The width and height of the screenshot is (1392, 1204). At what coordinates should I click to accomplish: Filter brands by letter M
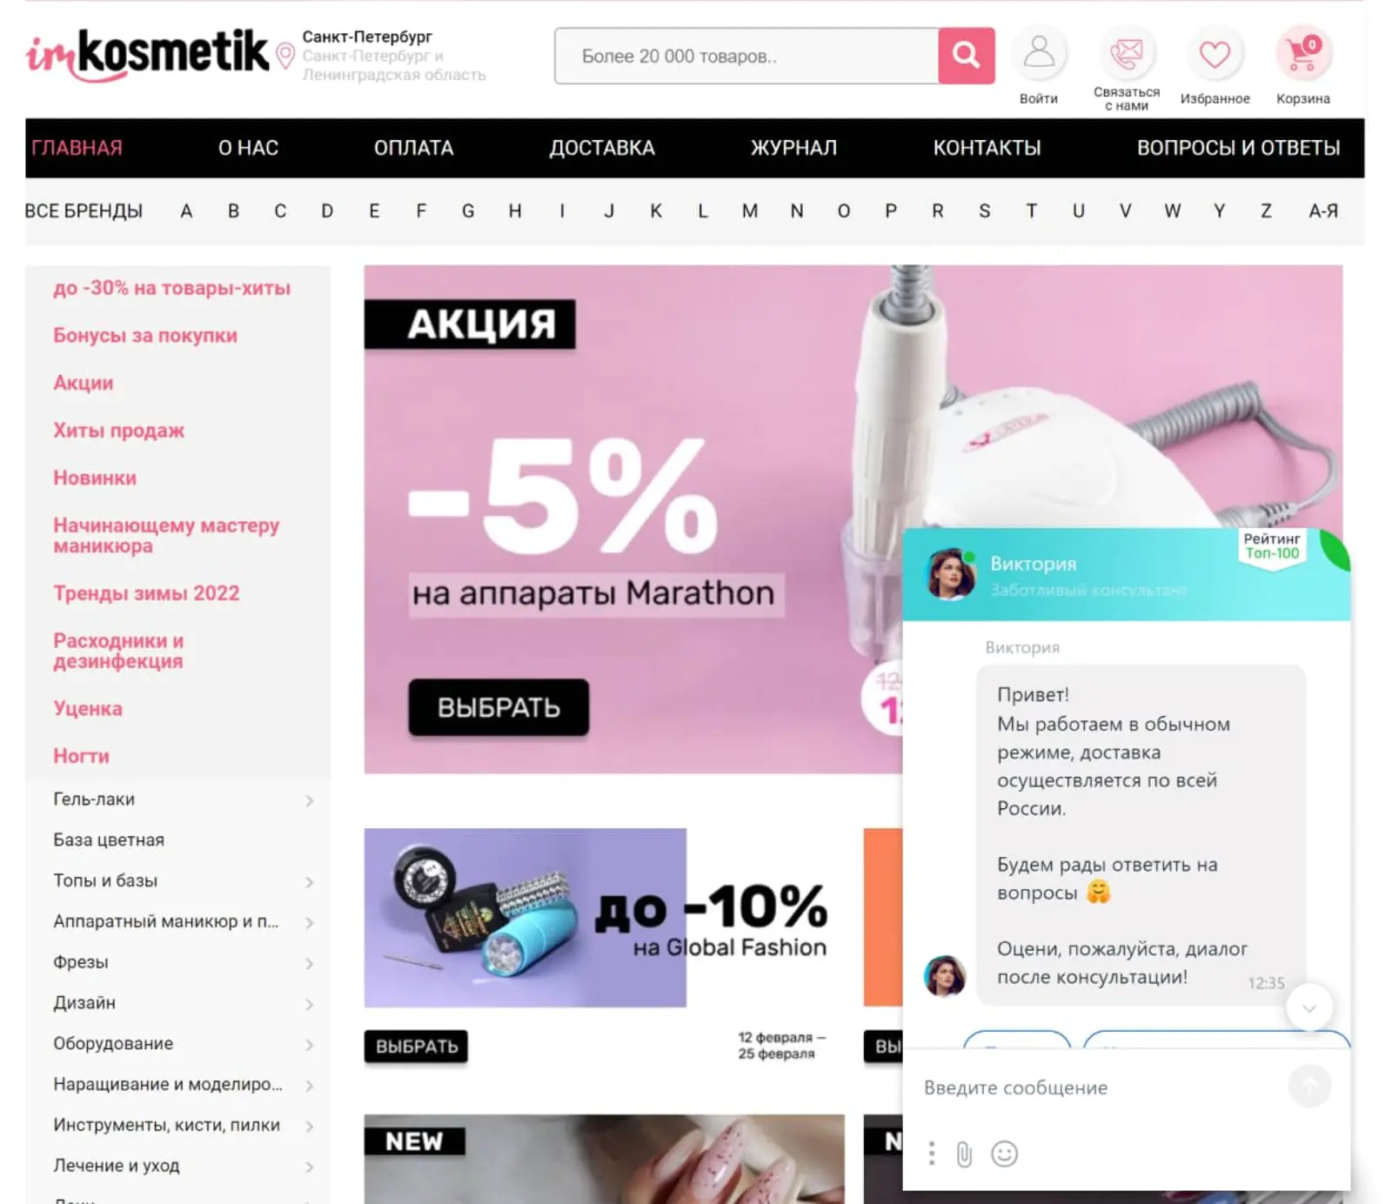pos(749,211)
